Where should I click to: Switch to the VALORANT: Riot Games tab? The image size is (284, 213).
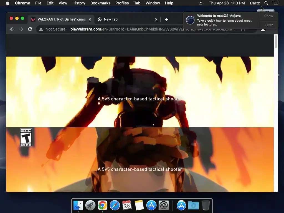pyautogui.click(x=61, y=19)
